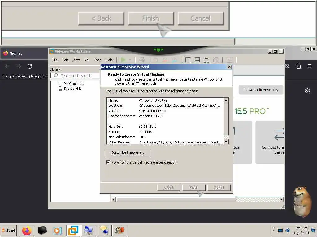Click Cancel button in the wizard dialog
This screenshot has width=317, height=237.
click(x=219, y=188)
